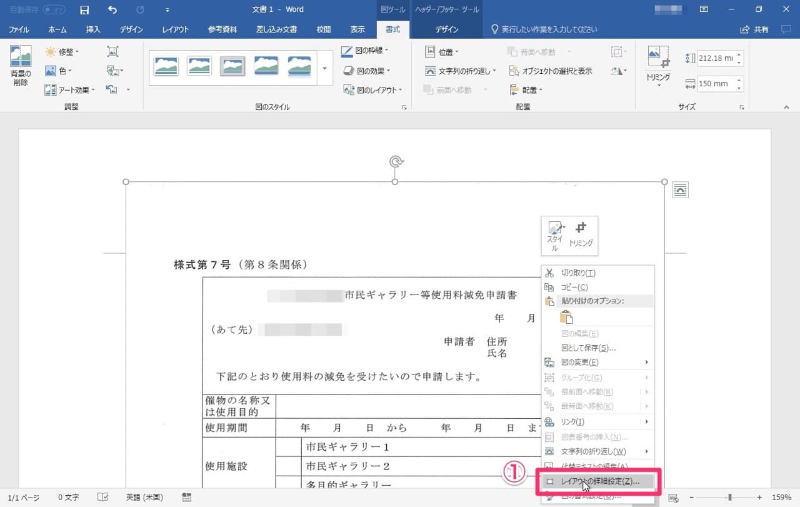Image resolution: width=800 pixels, height=507 pixels.
Task: Toggle the 自動保存 AutoSave switch
Action: [x=54, y=10]
